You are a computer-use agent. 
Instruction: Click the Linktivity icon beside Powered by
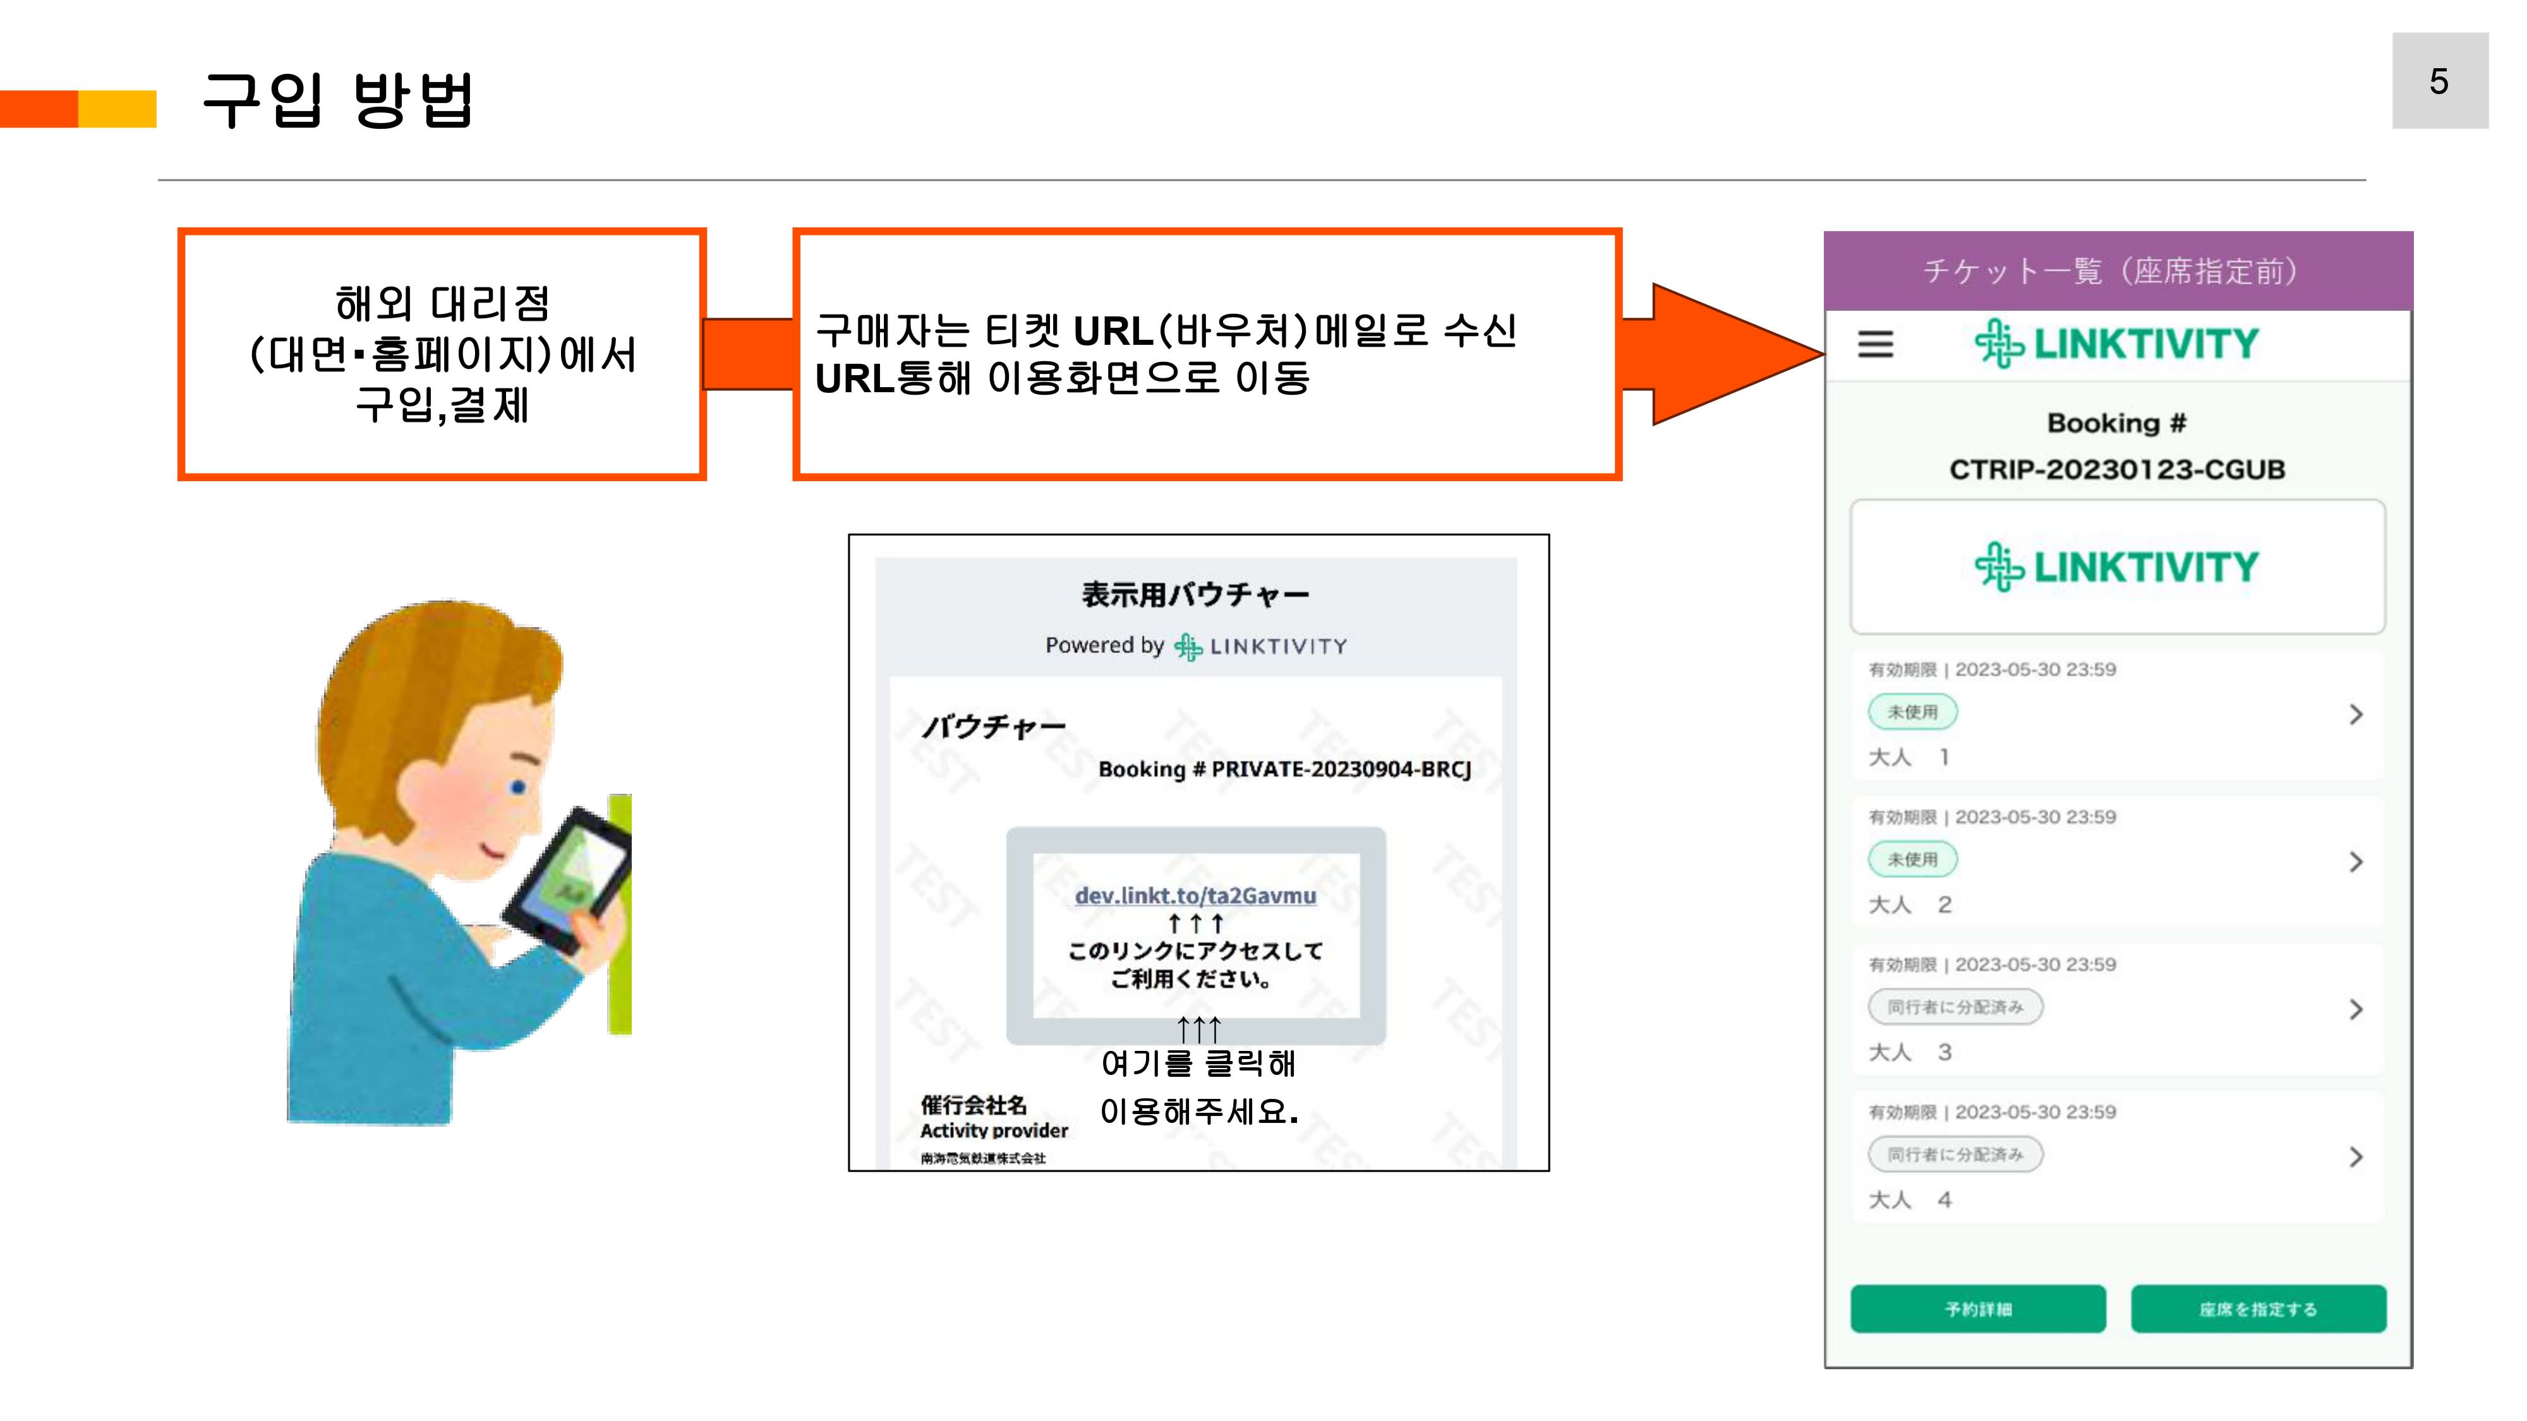click(1188, 646)
